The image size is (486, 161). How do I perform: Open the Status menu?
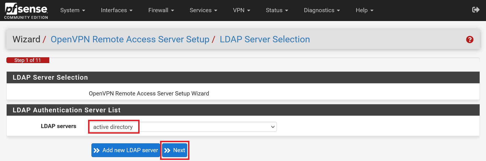pos(277,10)
